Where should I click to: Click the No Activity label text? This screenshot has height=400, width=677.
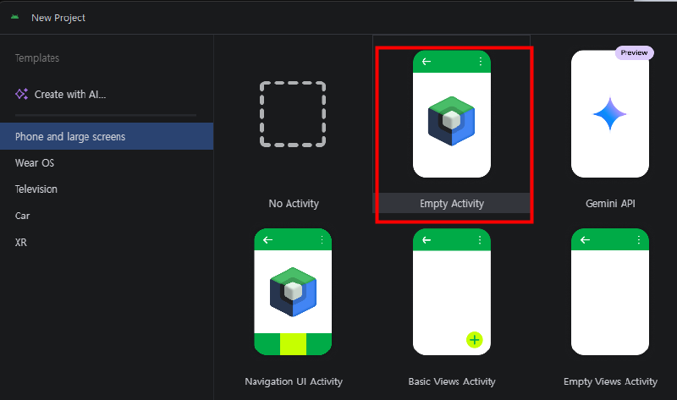click(294, 204)
